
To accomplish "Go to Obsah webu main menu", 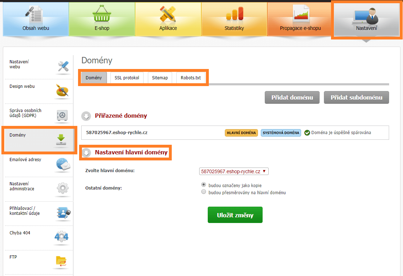I will point(36,19).
